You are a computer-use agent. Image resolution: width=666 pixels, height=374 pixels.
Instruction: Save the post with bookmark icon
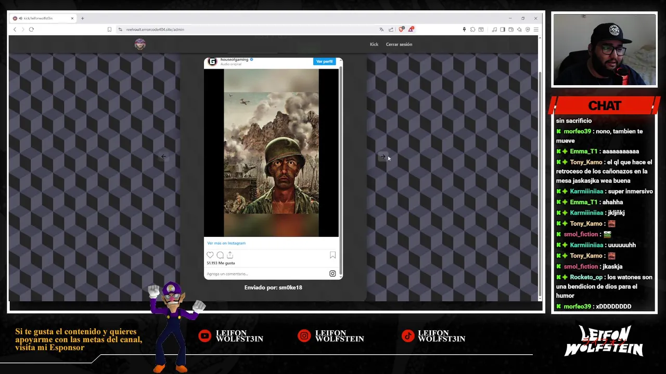tap(332, 255)
